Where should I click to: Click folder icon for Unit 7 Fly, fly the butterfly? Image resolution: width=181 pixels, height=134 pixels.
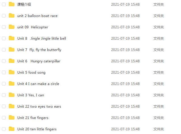pyautogui.click(x=12, y=50)
